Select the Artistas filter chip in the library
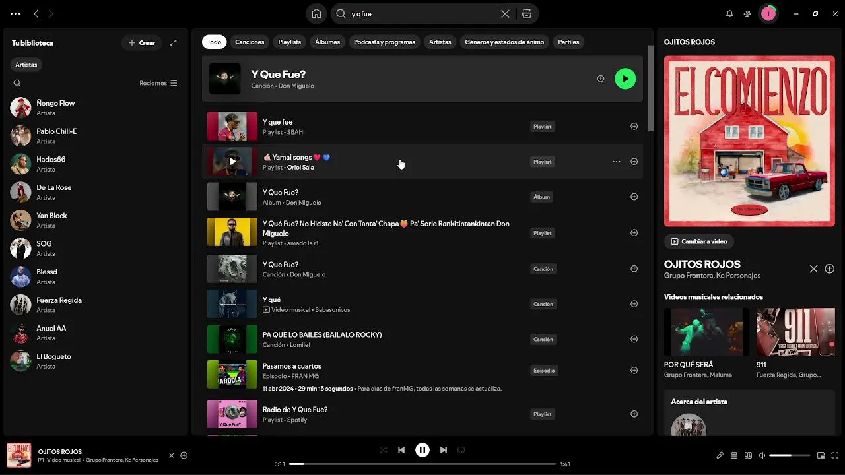Viewport: 845px width, 475px height. coord(26,65)
